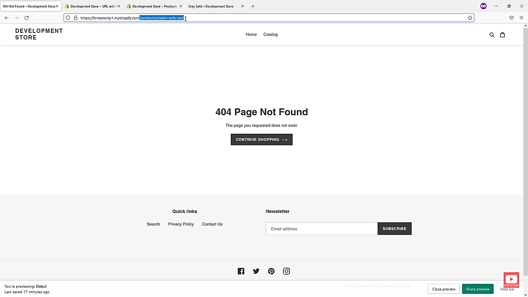
Task: Open the Catalog navigation link
Action: 271,34
